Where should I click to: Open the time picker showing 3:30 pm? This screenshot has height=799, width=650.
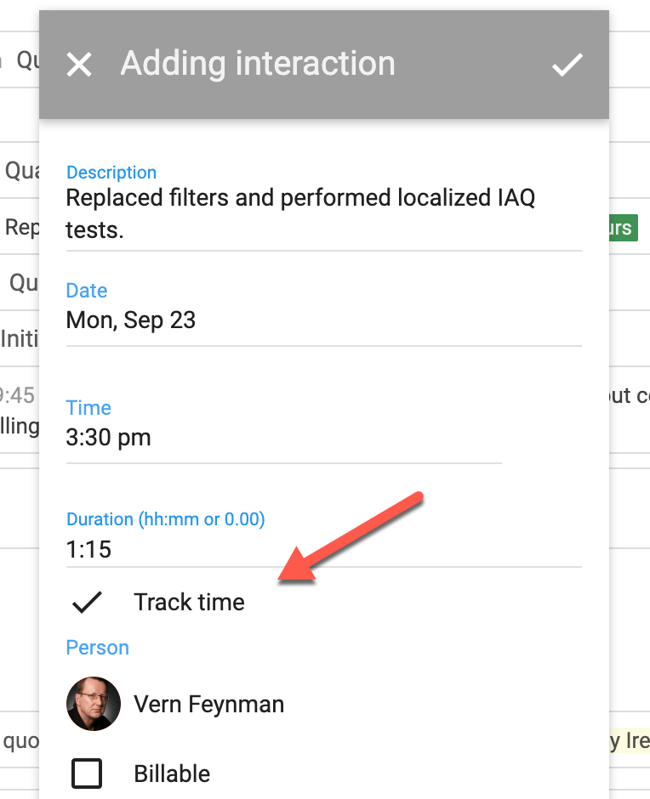click(x=108, y=438)
